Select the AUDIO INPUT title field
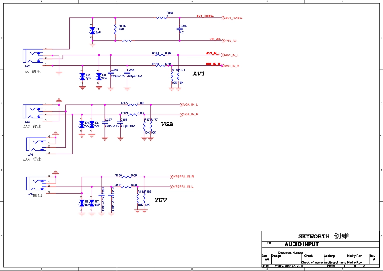This screenshot has height=271, width=383. pos(302,244)
